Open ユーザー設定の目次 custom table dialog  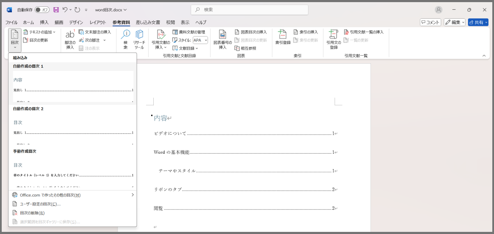tap(73, 204)
